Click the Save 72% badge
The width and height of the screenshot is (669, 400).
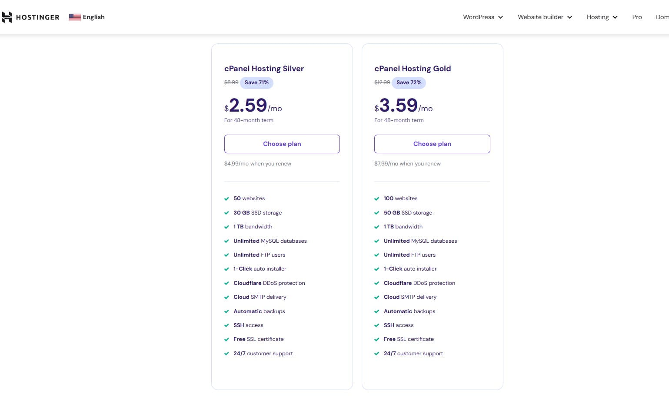click(409, 83)
